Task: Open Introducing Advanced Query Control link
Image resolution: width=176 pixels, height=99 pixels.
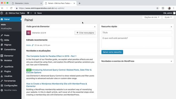Action: [59, 71]
